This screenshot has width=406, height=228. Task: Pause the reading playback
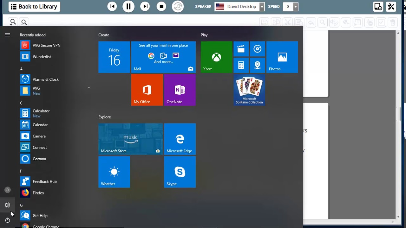[x=128, y=6]
